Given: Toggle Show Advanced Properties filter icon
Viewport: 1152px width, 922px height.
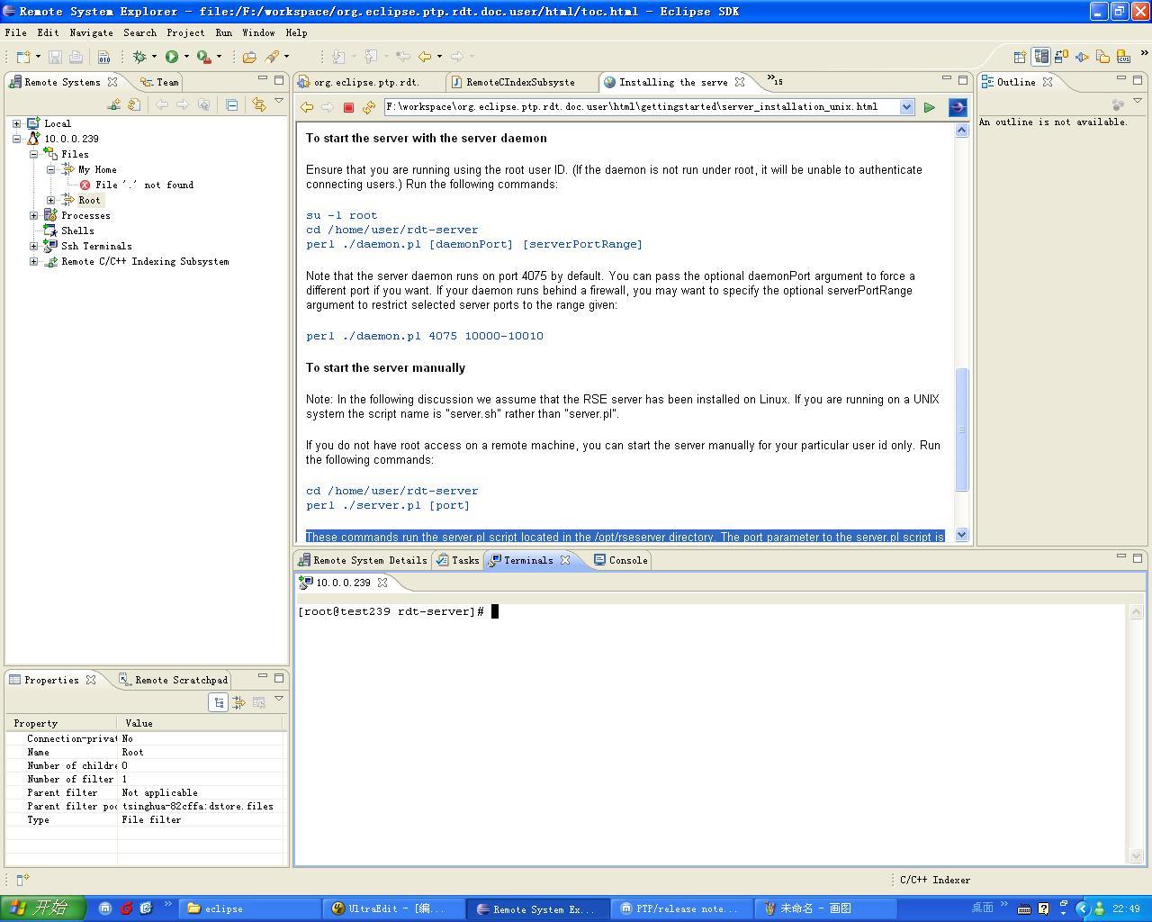Looking at the screenshot, I should [x=238, y=702].
